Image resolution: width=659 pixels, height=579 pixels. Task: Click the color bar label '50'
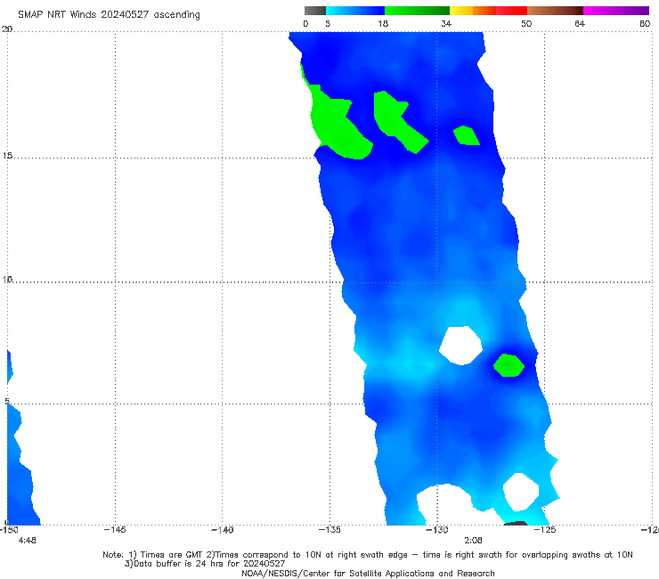[x=526, y=24]
